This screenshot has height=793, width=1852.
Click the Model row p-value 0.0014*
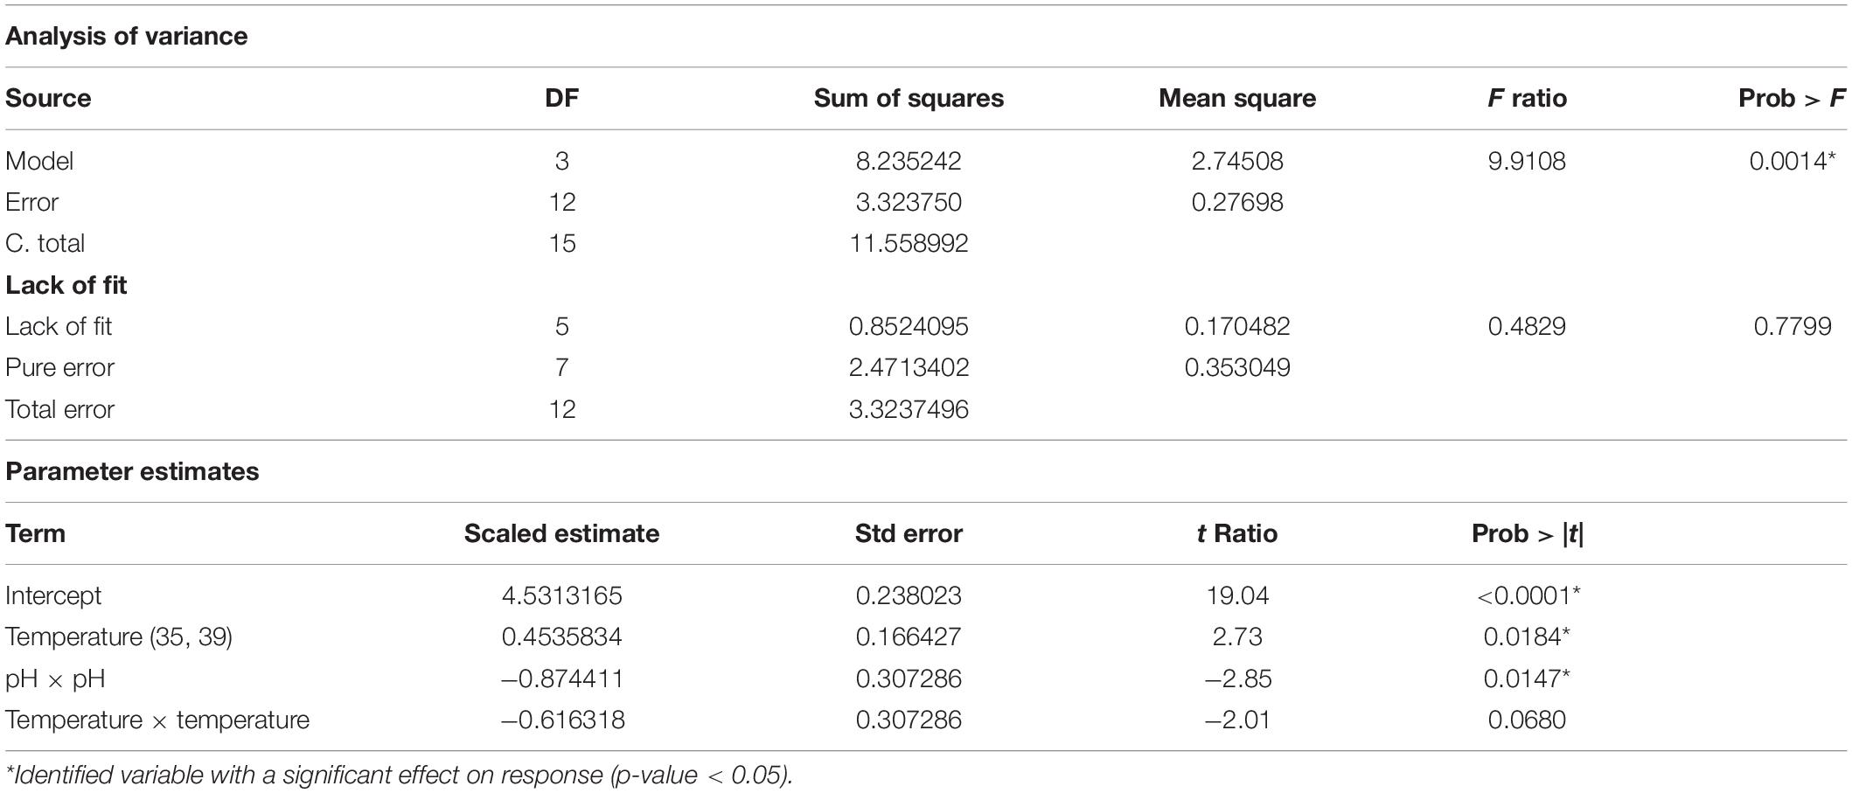tap(1793, 161)
